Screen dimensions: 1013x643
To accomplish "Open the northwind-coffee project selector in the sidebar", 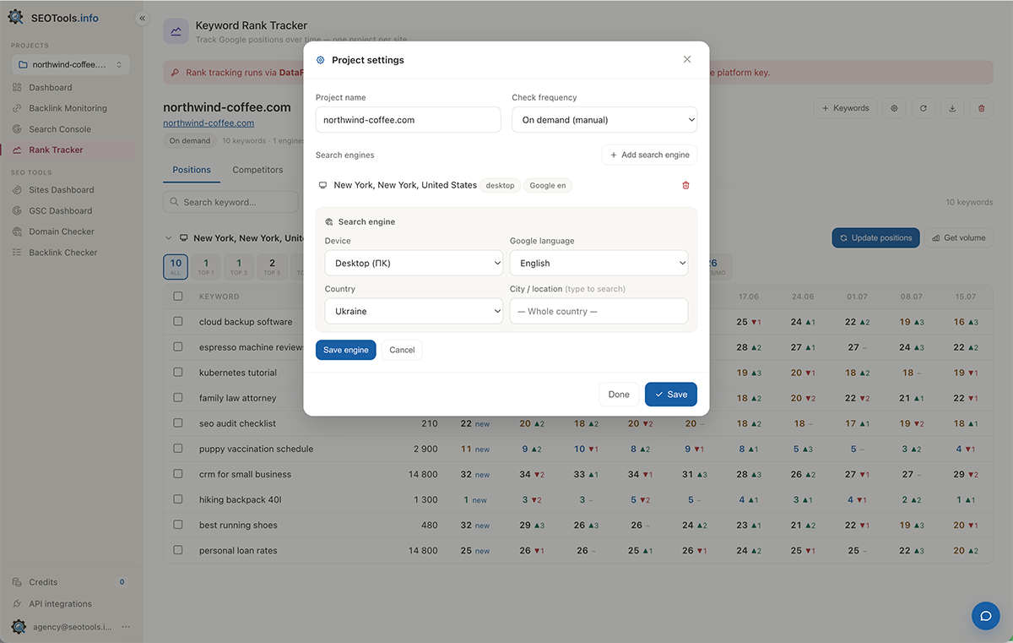I will point(71,64).
